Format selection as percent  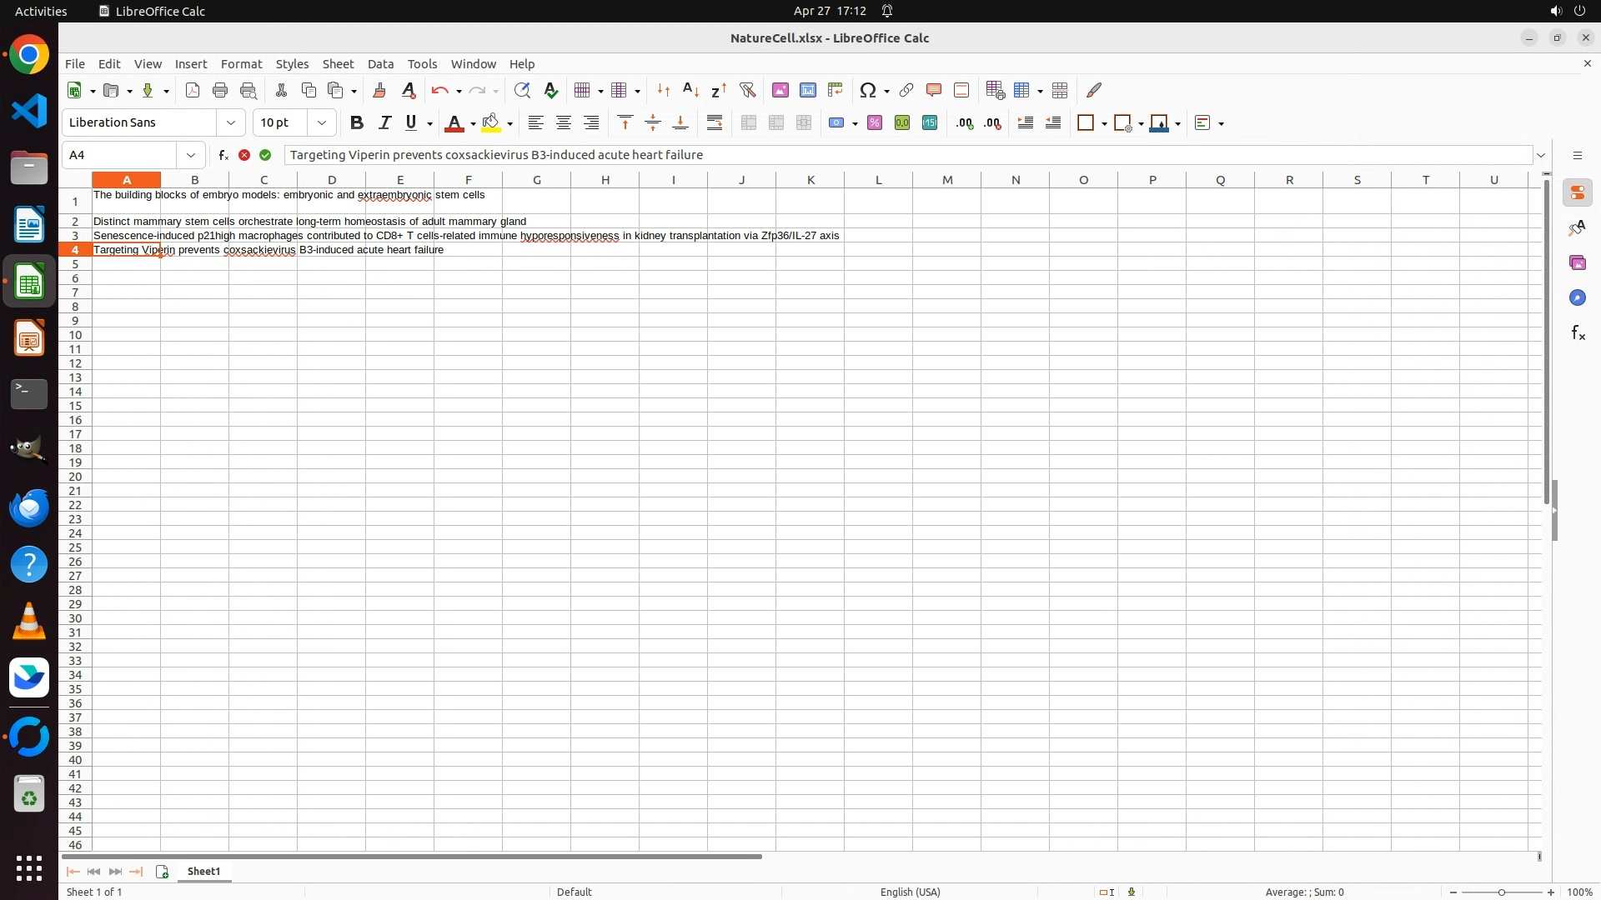[875, 122]
